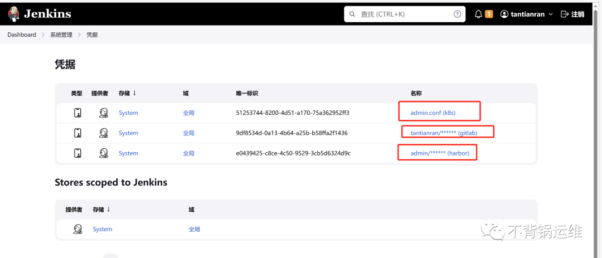Open the tantianran user profile link
Image resolution: width=602 pixels, height=258 pixels.
(x=527, y=14)
